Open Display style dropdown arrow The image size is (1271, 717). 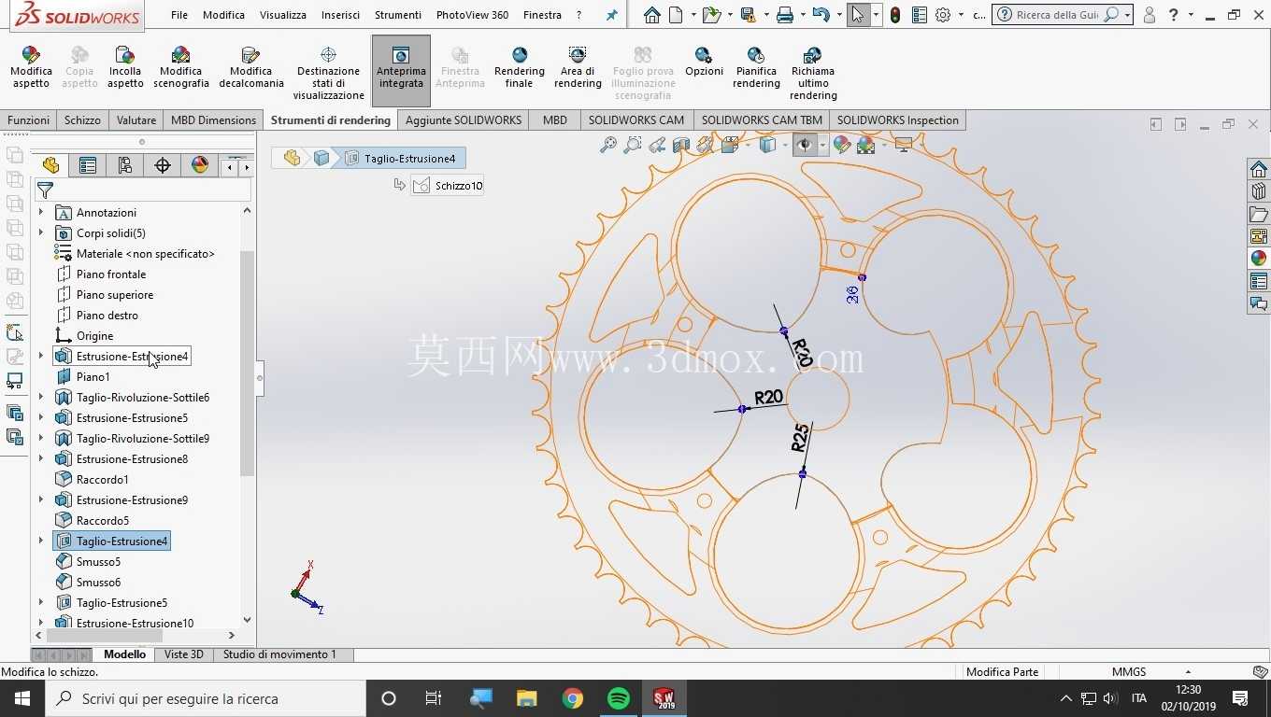(x=784, y=145)
